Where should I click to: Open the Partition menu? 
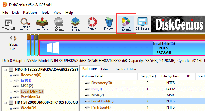30,13
